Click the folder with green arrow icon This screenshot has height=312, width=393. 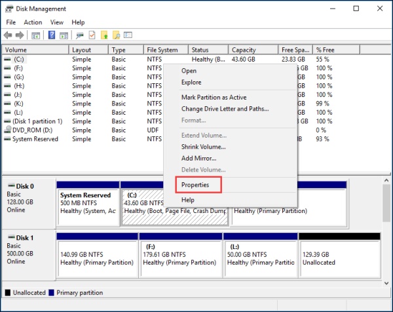pyautogui.click(x=104, y=35)
